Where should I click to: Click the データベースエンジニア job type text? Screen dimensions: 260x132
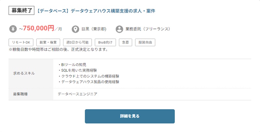[x=77, y=94]
